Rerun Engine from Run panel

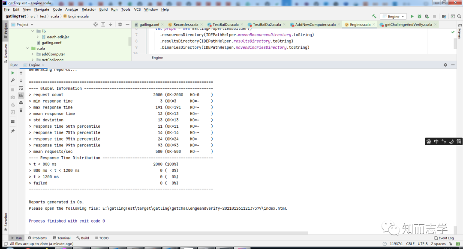pyautogui.click(x=13, y=73)
